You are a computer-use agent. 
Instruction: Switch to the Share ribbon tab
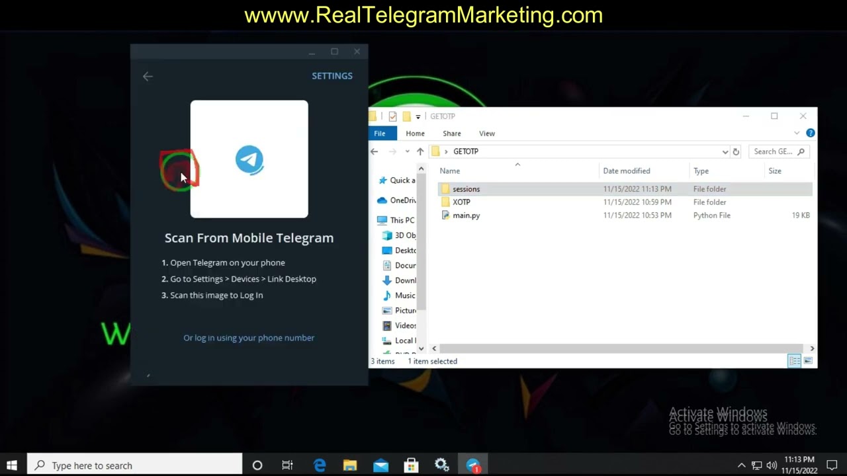pos(452,134)
